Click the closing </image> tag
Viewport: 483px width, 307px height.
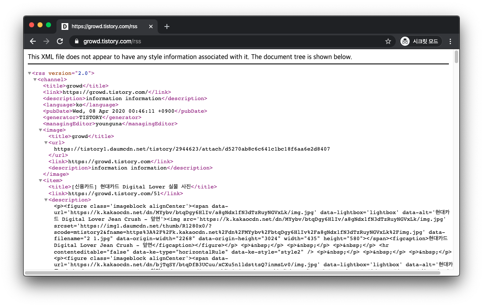point(56,174)
